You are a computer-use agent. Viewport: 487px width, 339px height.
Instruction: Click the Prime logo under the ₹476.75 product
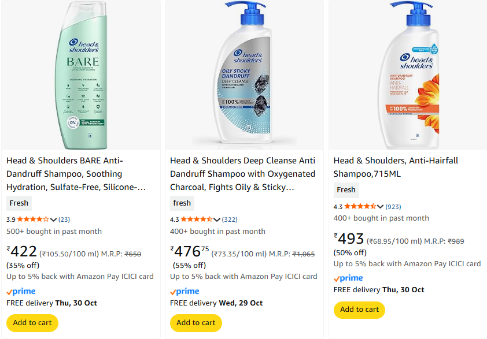point(185,292)
